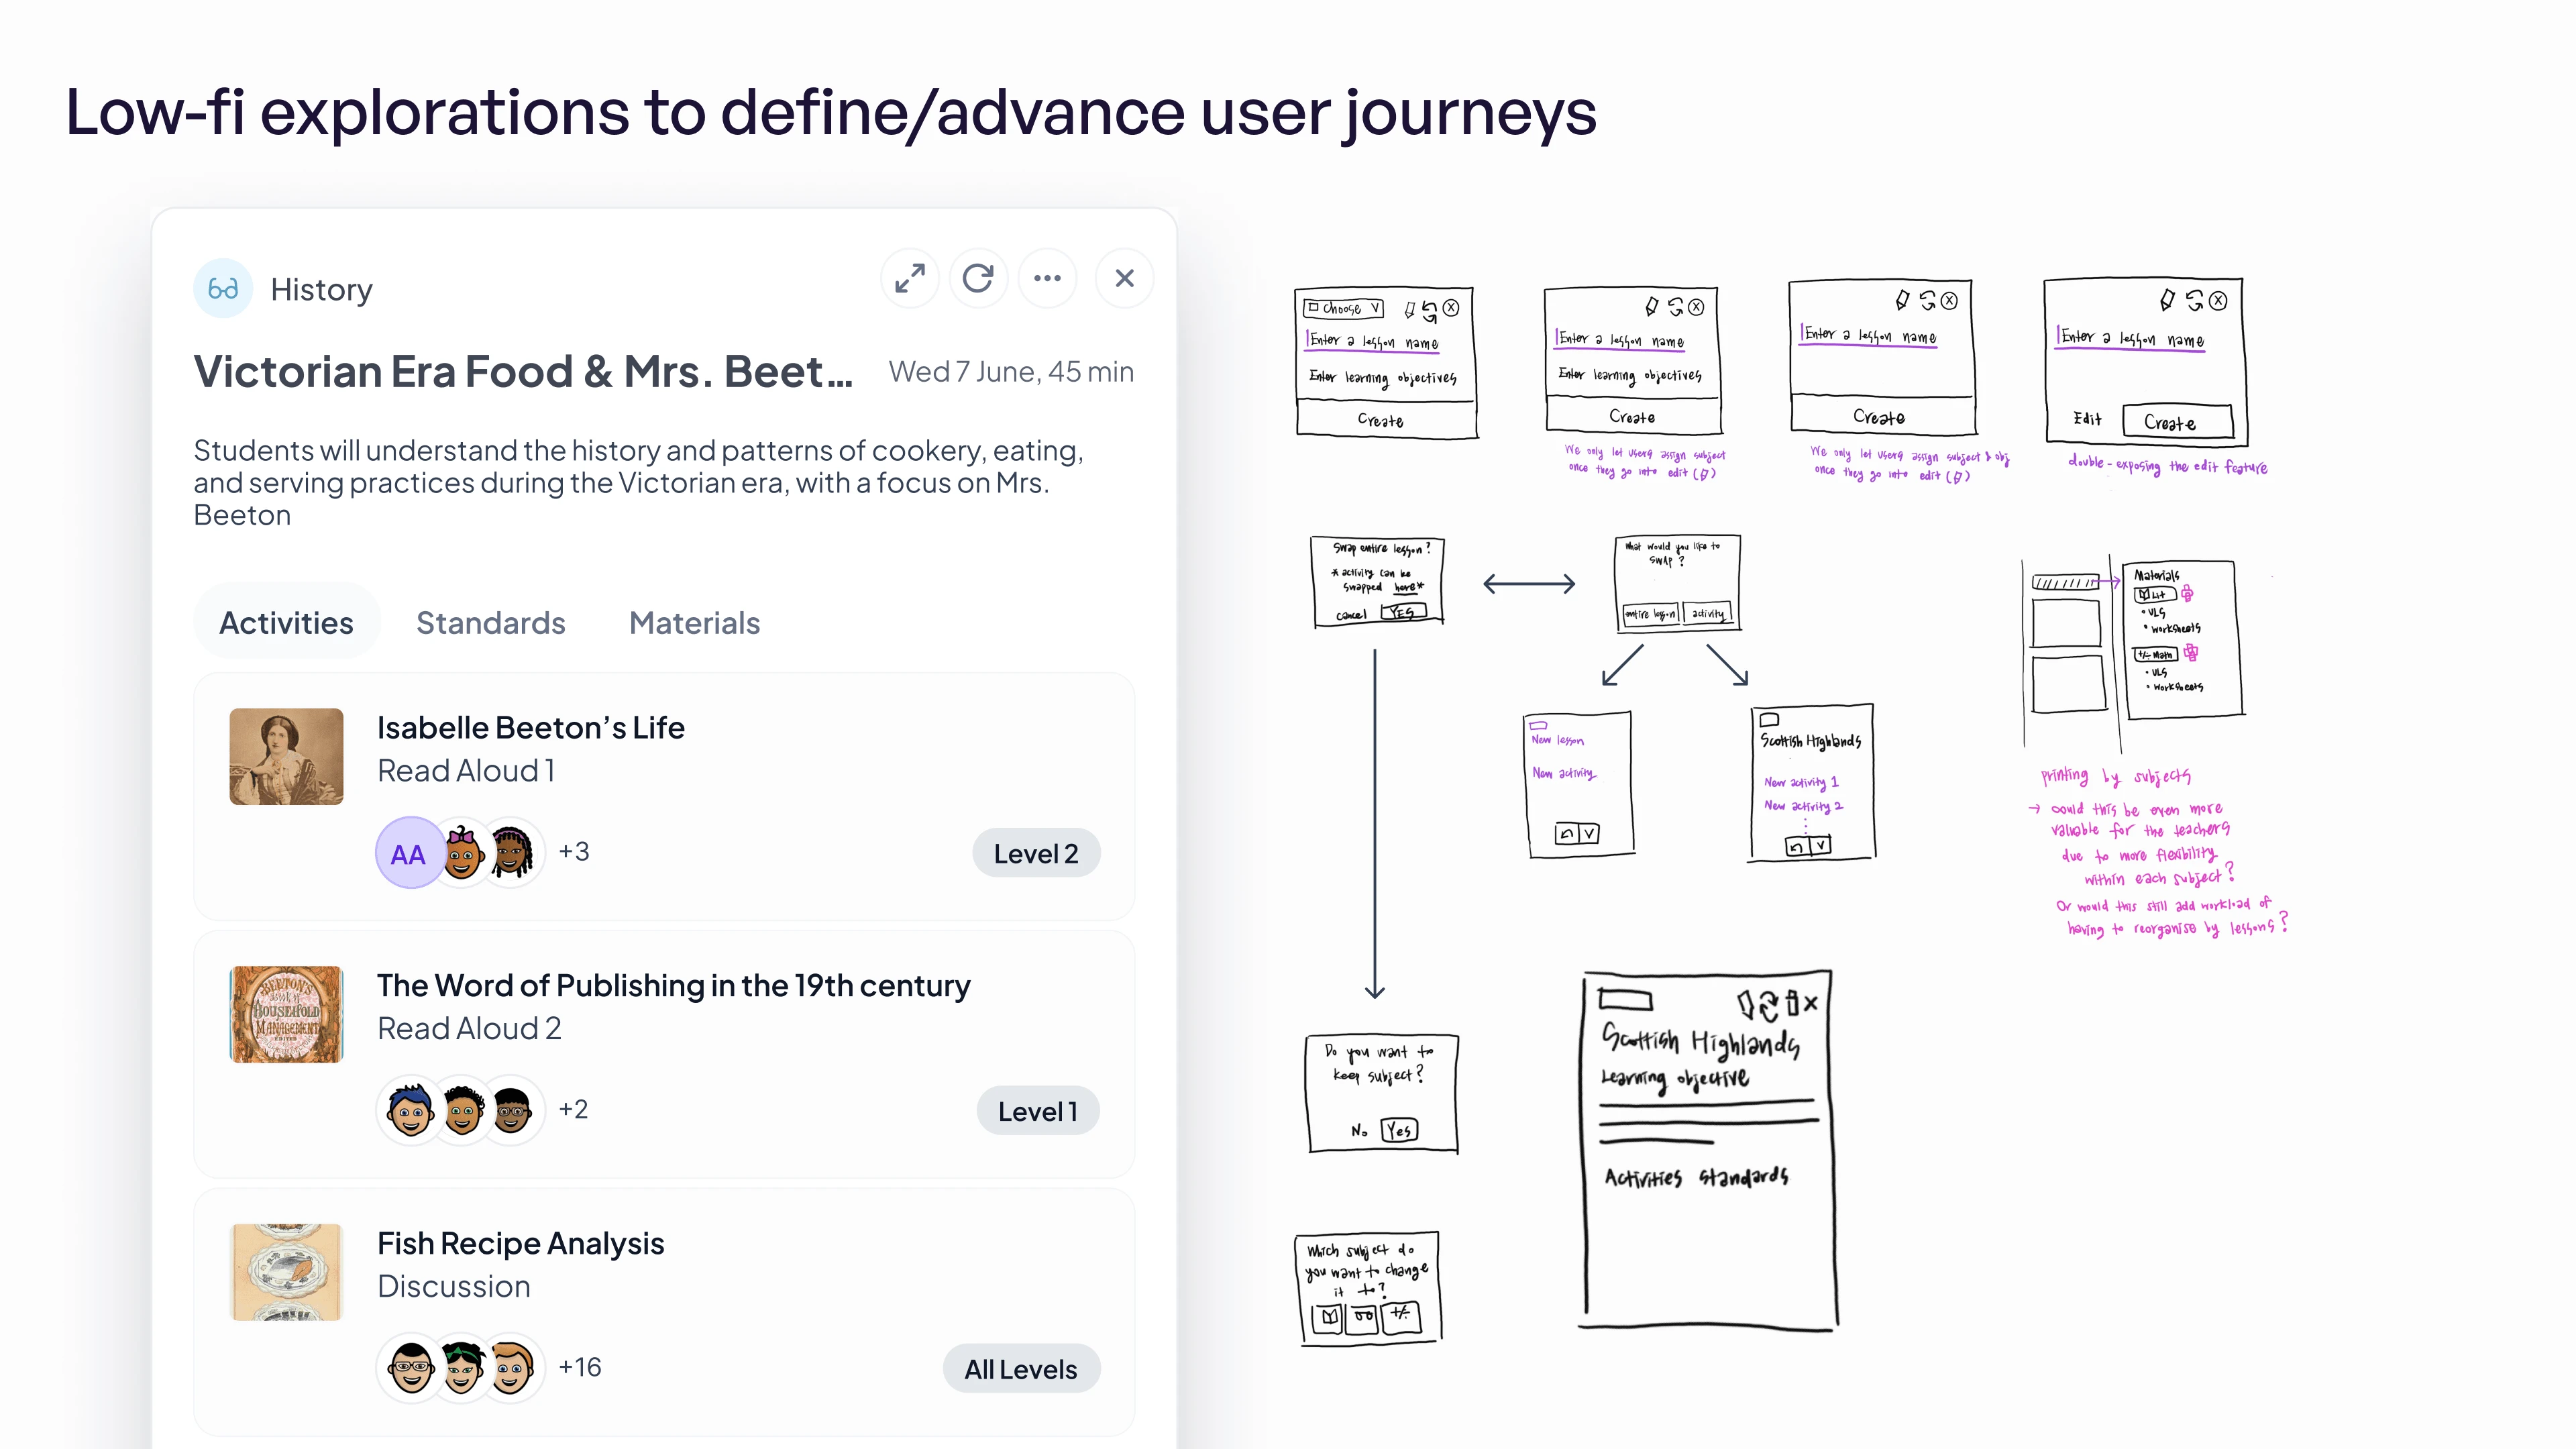Click the expand arrows icon in lesson card

909,278
